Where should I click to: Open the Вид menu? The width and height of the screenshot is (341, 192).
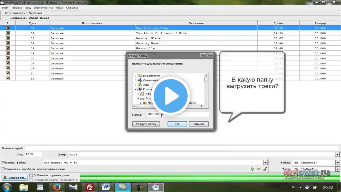tap(28, 8)
